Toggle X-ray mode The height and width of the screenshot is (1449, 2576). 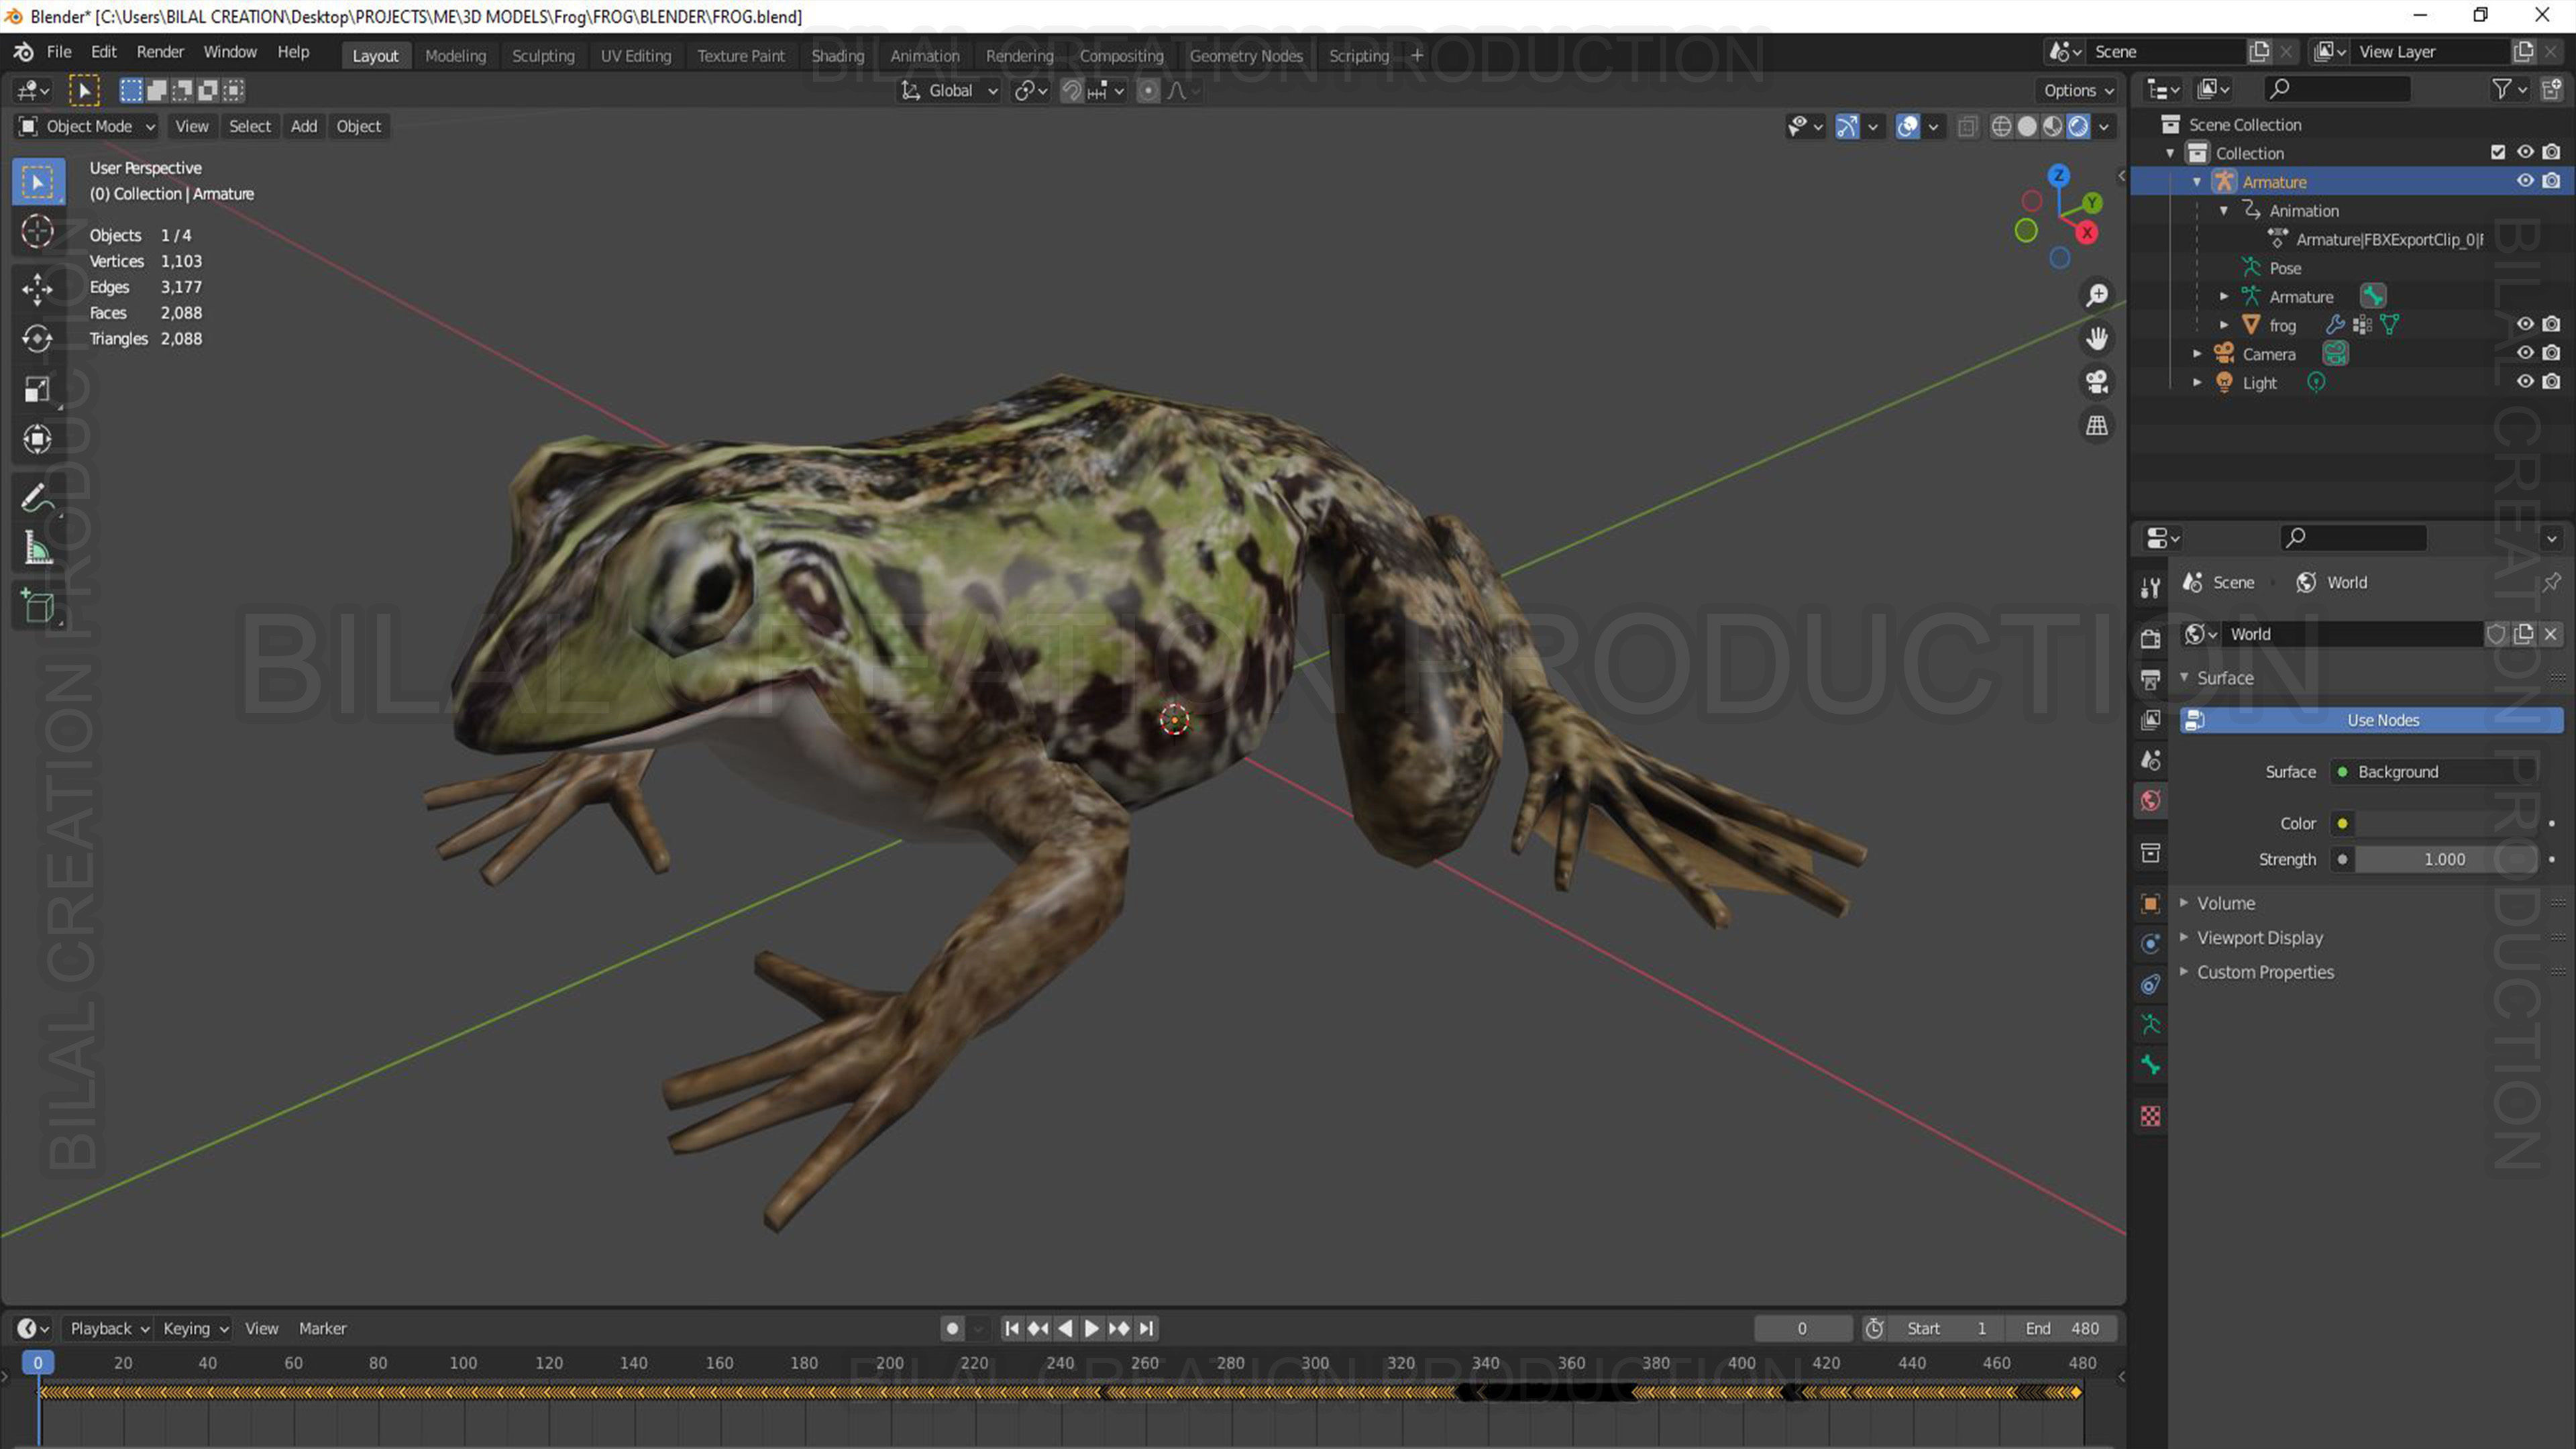1967,126
